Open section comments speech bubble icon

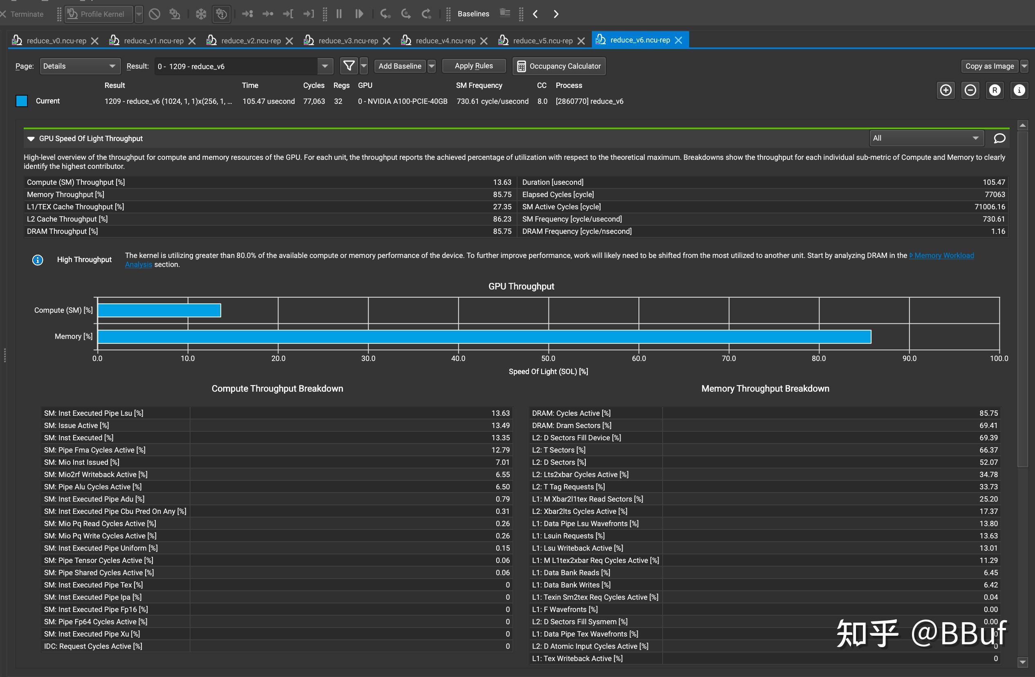(999, 138)
